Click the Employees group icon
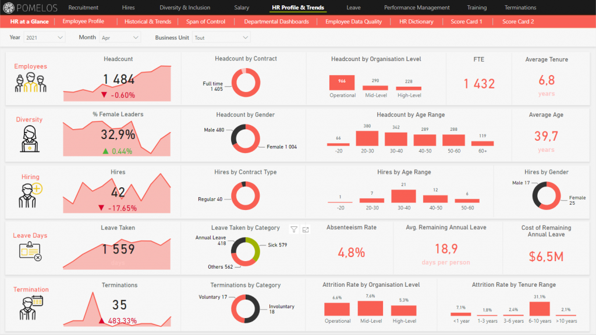 coord(30,83)
